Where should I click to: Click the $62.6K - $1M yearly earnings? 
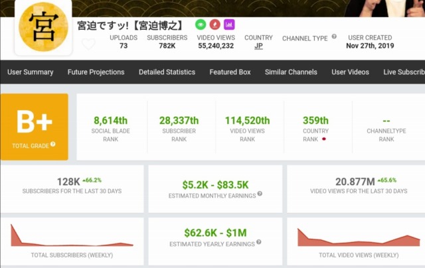pyautogui.click(x=215, y=233)
